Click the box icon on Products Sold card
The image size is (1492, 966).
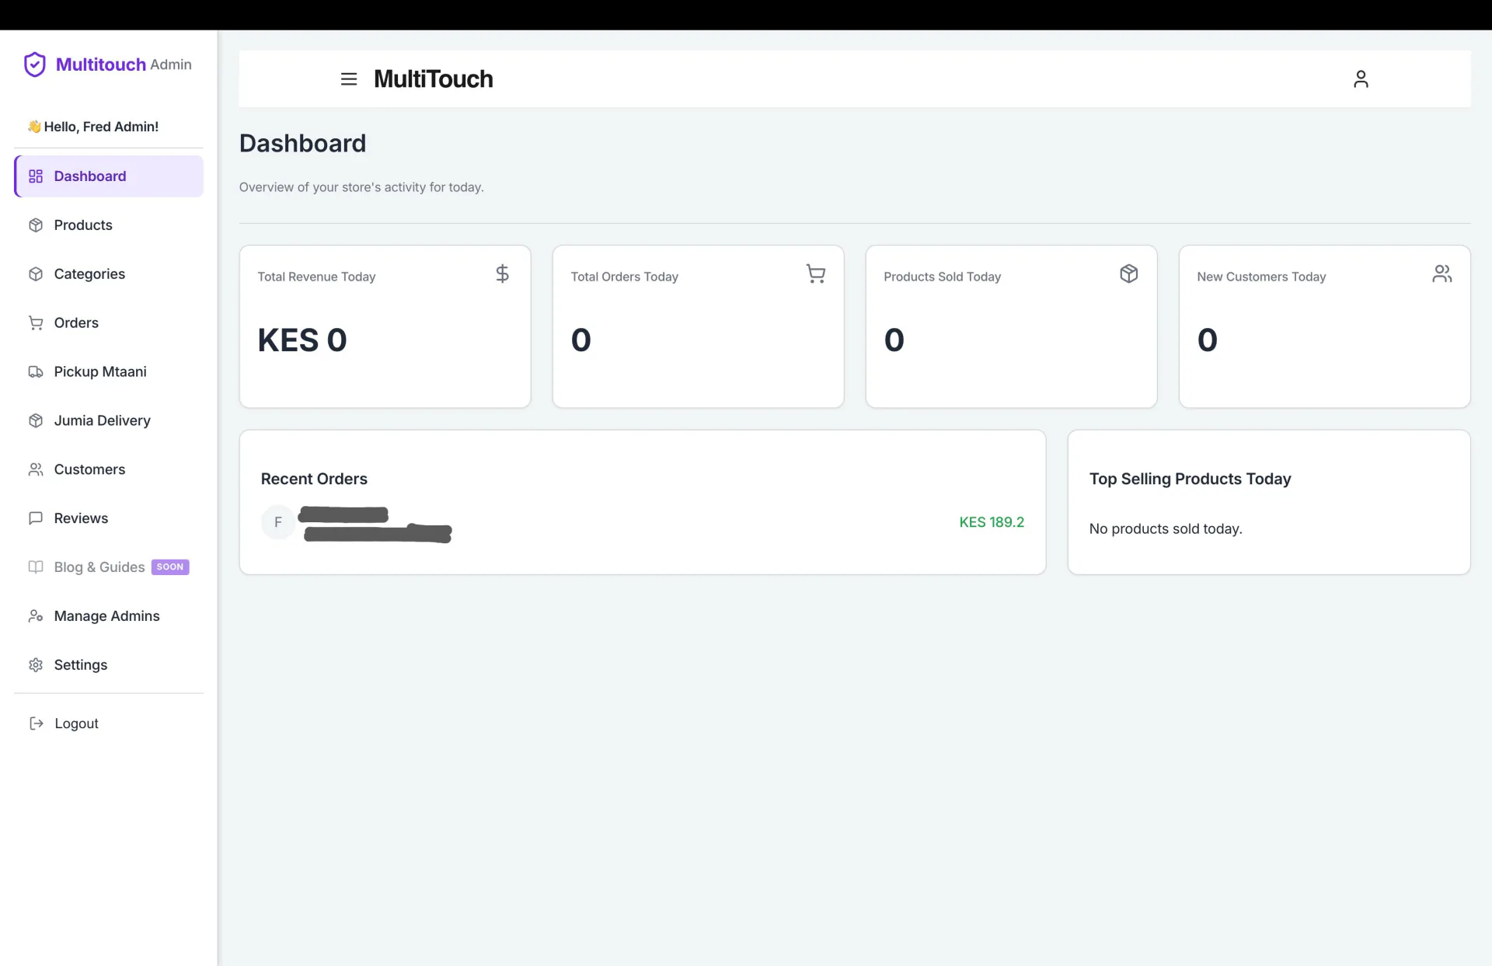1129,274
